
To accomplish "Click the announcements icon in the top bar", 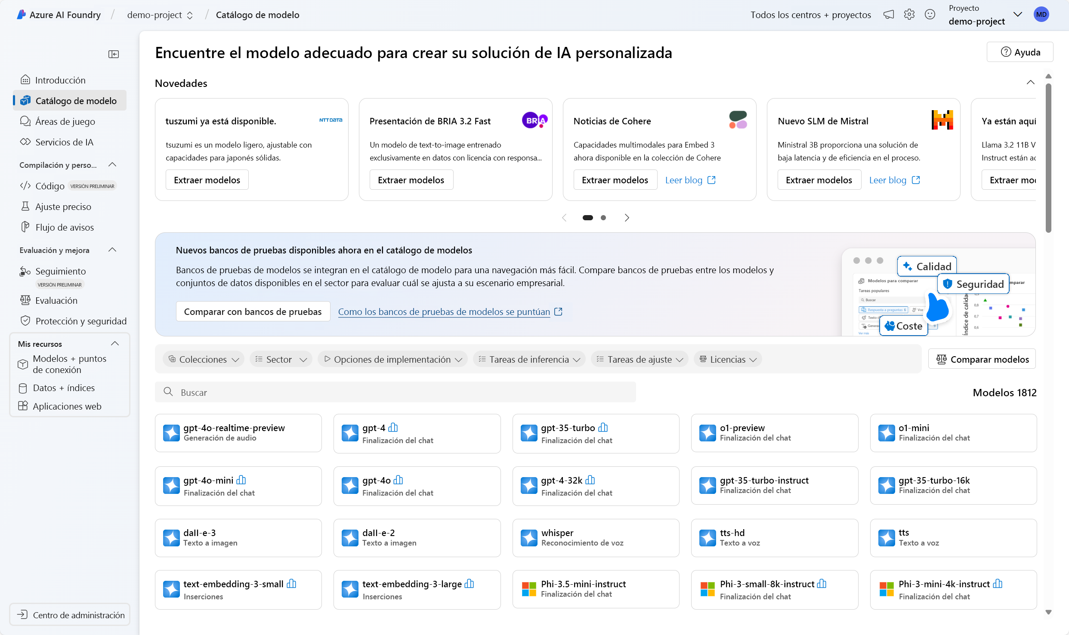I will 889,14.
